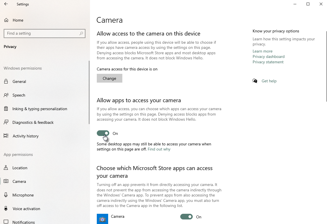327x224 pixels.
Task: Open General privacy settings
Action: pyautogui.click(x=19, y=81)
